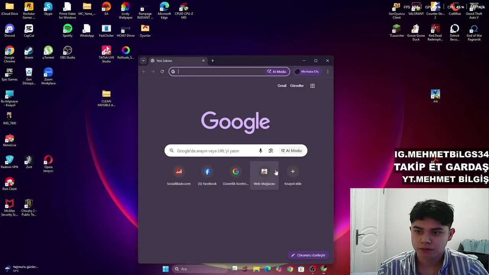Start voice search with the microphone icon

pos(261,150)
